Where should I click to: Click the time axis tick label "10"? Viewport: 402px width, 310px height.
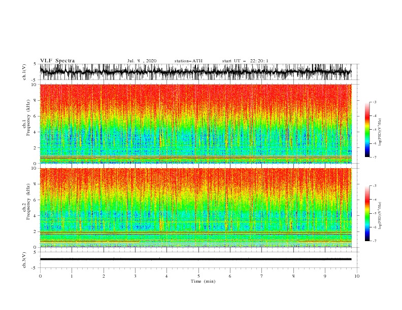coord(357,276)
